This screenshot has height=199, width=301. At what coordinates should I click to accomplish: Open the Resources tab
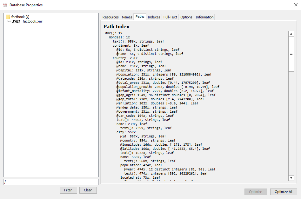110,17
